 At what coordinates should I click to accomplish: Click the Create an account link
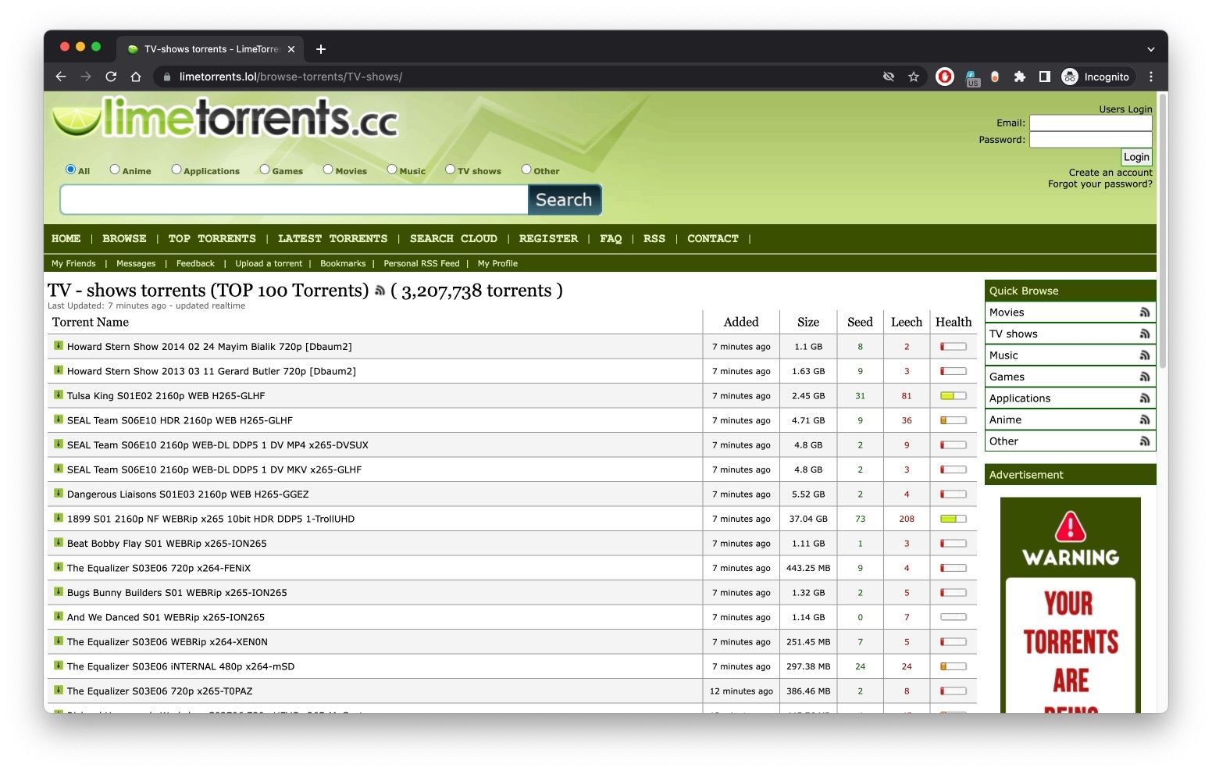[x=1110, y=173]
